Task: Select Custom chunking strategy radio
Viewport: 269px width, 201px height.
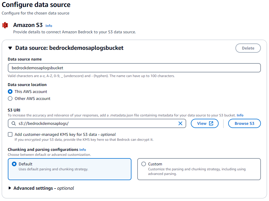Action: (144, 164)
